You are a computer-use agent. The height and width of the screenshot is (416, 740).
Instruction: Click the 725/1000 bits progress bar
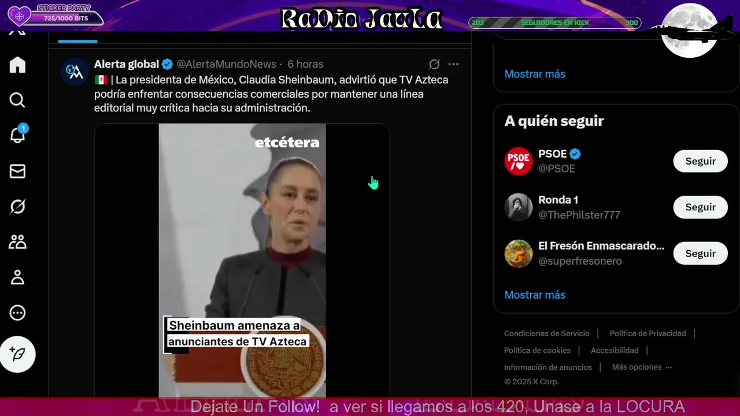pyautogui.click(x=65, y=18)
